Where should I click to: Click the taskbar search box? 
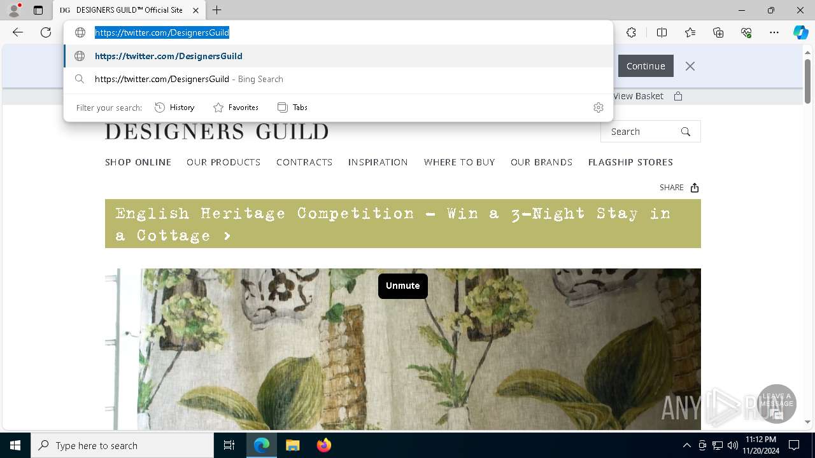point(122,445)
